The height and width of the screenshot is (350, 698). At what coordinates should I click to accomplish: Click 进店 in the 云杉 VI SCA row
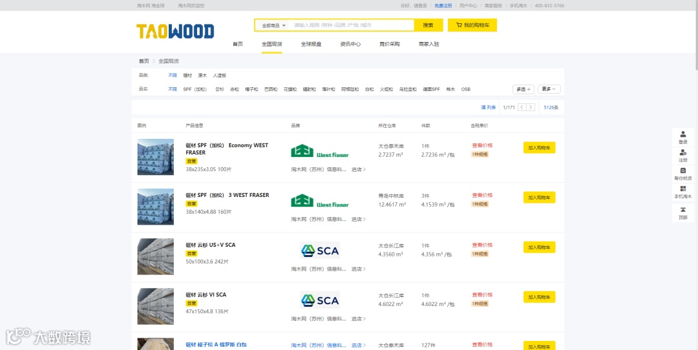coord(358,319)
